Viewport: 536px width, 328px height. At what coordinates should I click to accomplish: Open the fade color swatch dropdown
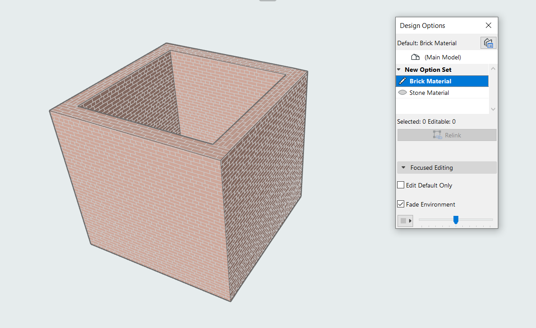coord(405,221)
